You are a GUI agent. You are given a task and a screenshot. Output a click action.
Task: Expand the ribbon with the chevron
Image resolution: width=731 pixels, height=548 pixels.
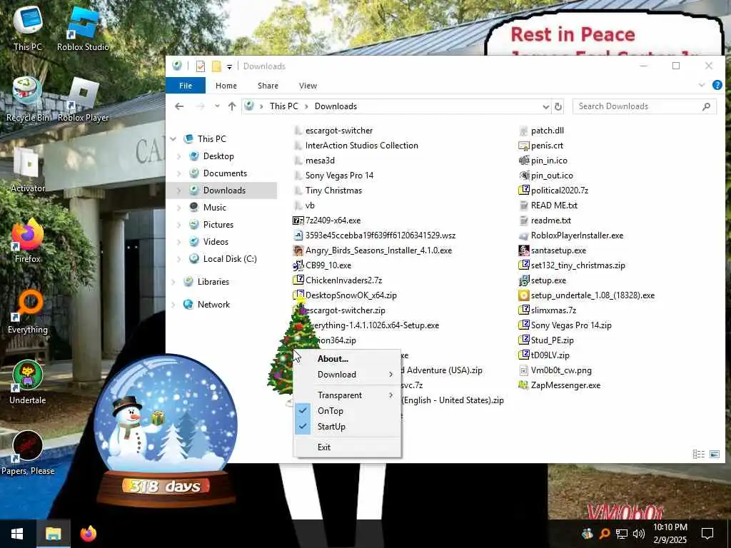click(701, 86)
